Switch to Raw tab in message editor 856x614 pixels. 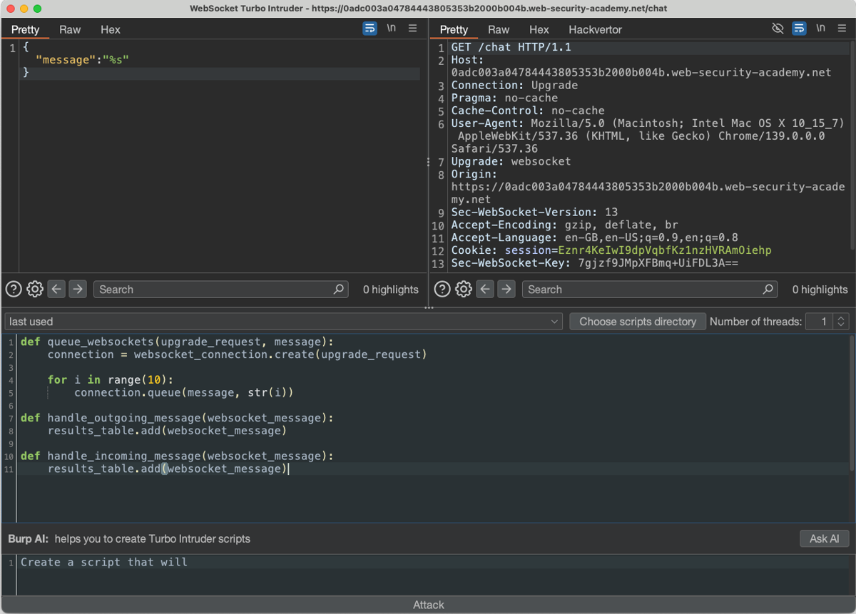click(70, 29)
